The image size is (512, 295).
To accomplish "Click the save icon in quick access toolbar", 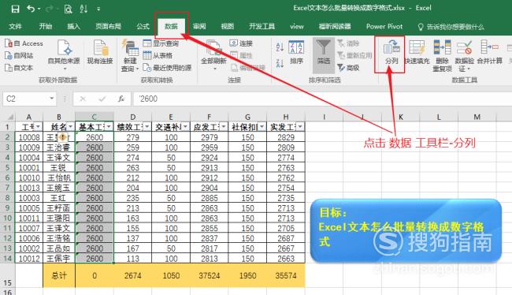I will coord(15,9).
